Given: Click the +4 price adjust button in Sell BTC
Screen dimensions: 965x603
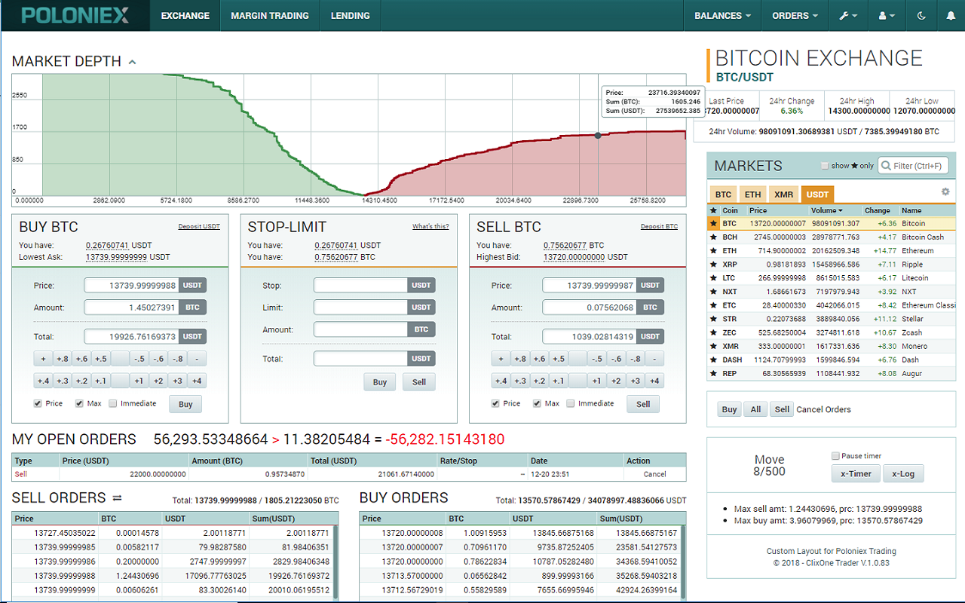Looking at the screenshot, I should click(654, 381).
